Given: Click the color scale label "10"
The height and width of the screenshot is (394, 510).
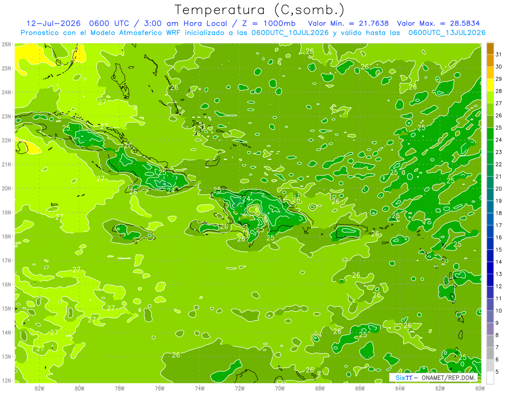Looking at the screenshot, I should 499,311.
